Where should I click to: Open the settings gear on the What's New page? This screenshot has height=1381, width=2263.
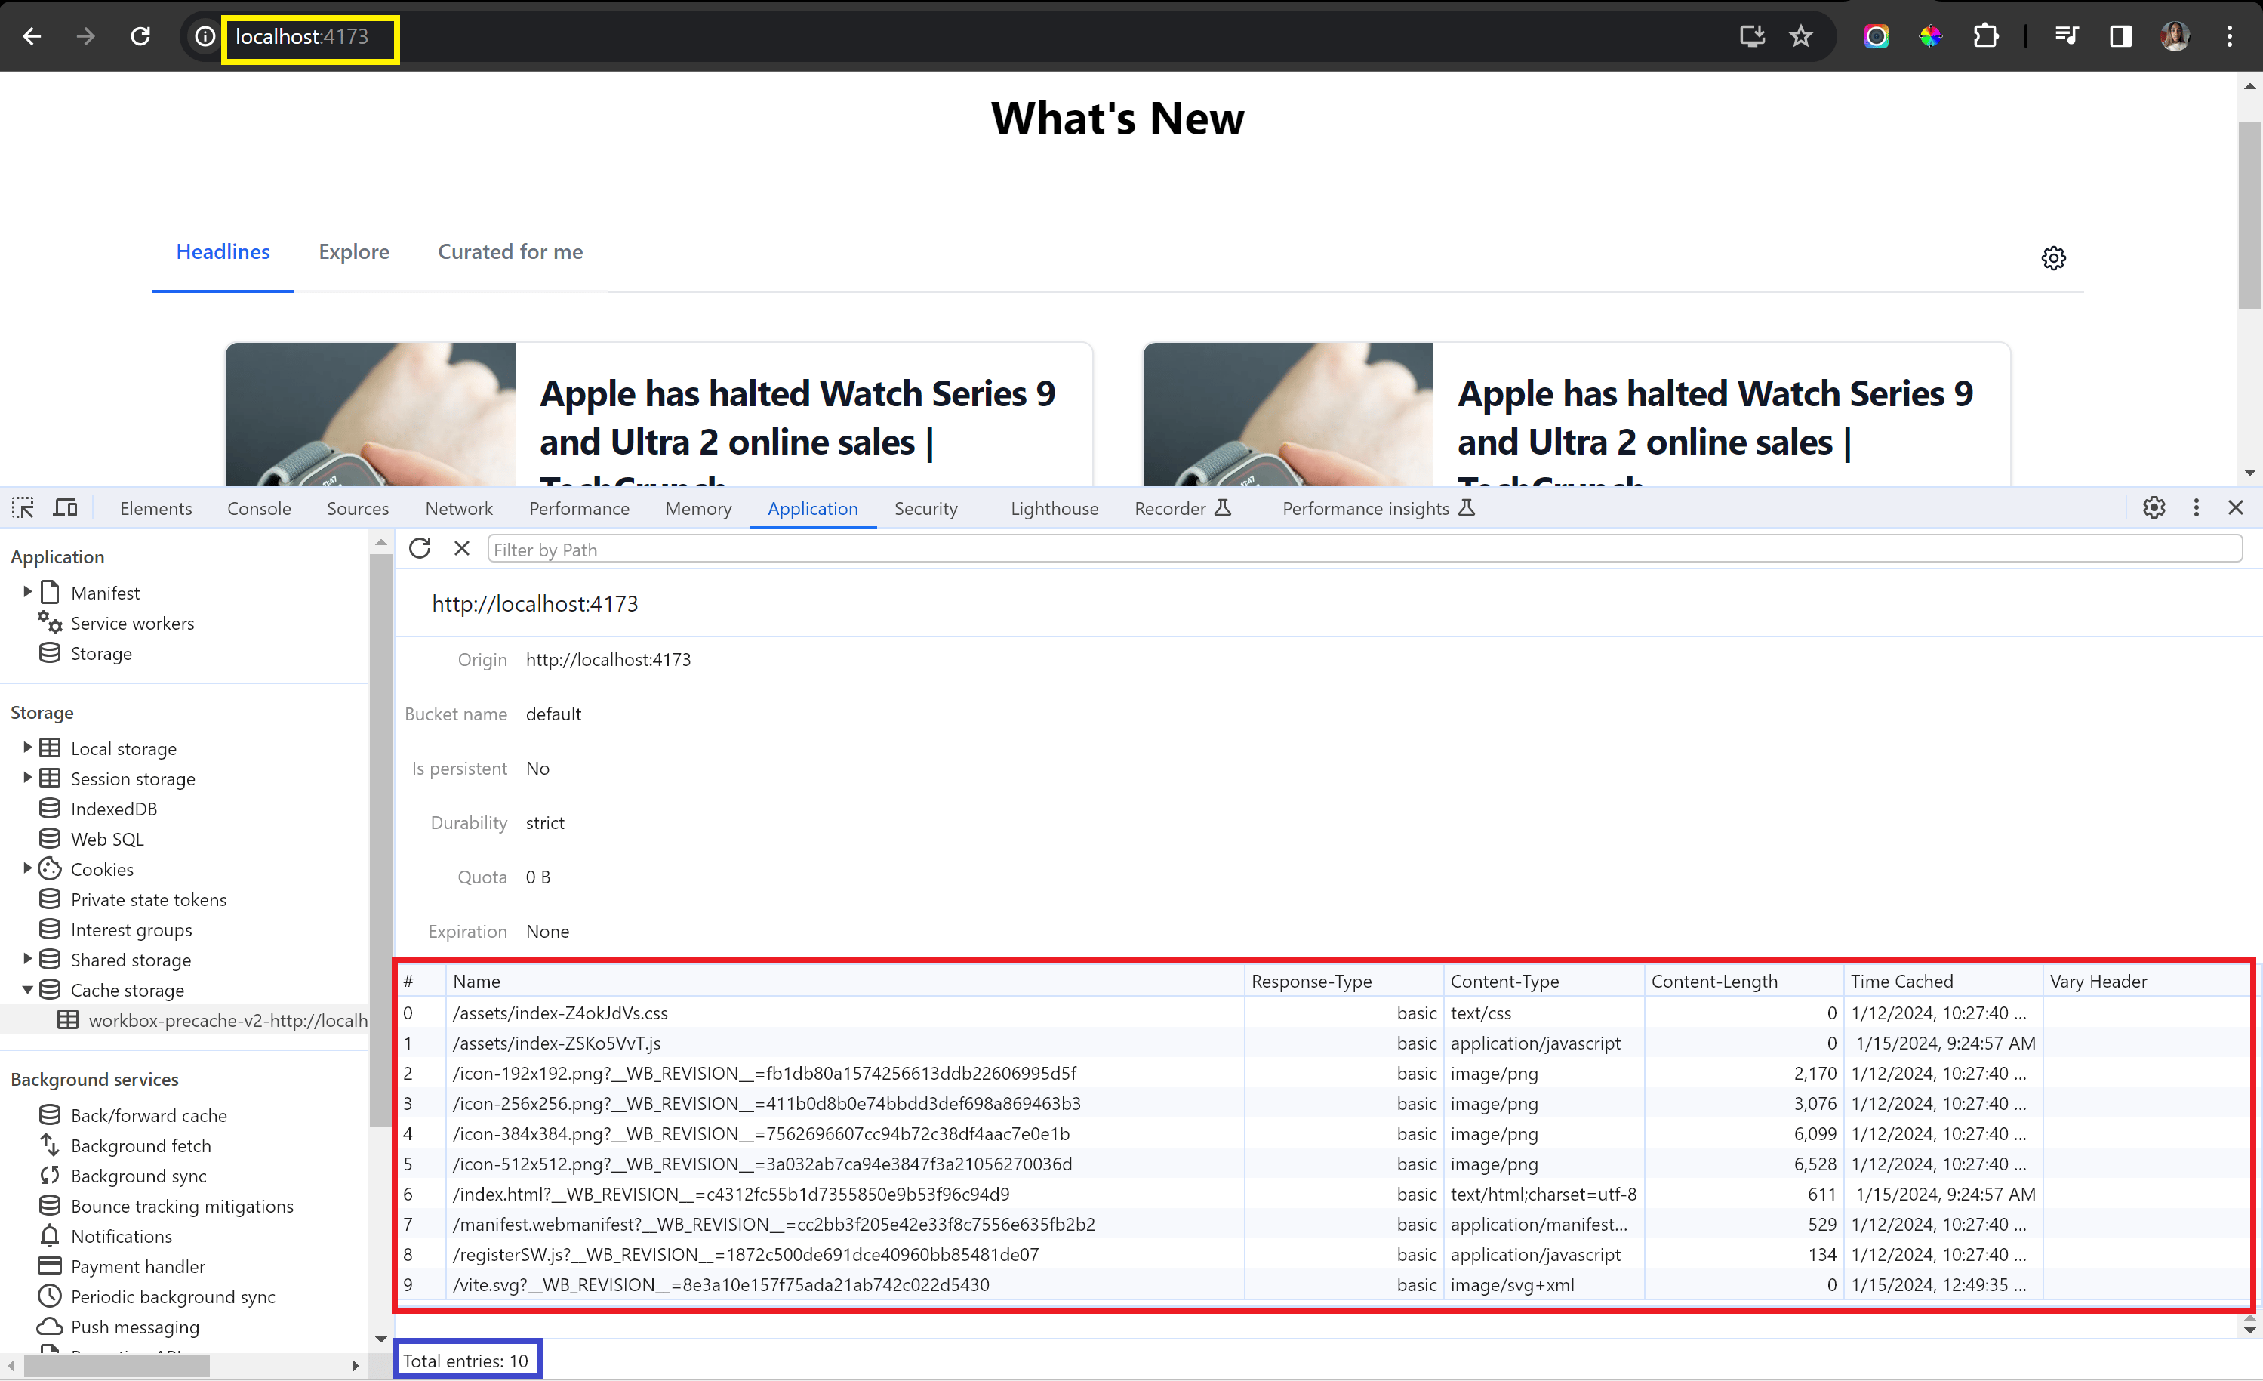pos(2054,258)
